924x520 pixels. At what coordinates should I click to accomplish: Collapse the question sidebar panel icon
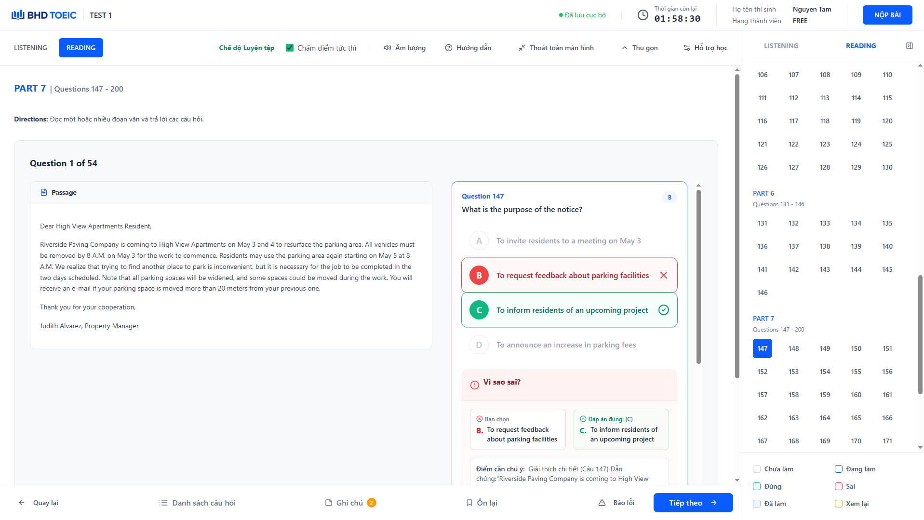coord(910,46)
